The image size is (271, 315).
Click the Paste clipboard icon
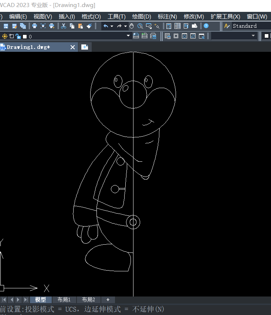[81, 26]
